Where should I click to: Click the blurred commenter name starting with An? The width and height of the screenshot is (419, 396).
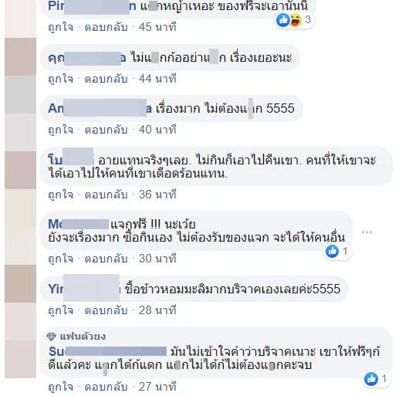[100, 108]
